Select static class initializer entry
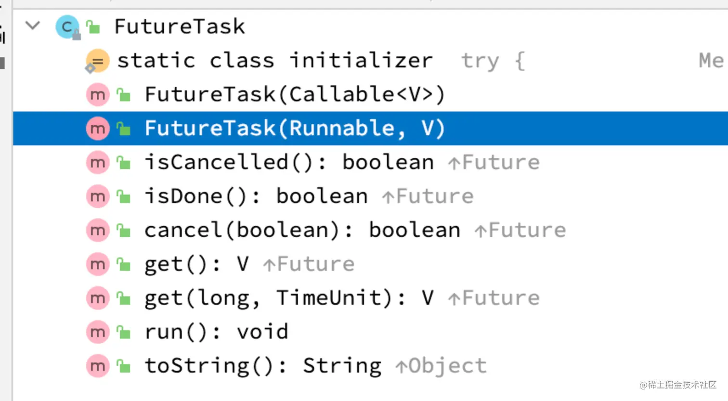The image size is (728, 401). [x=274, y=61]
